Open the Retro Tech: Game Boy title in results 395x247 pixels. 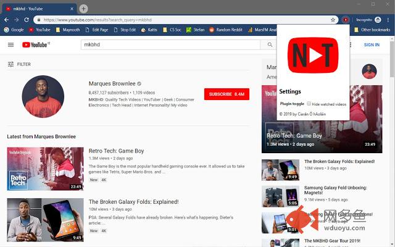coord(116,151)
